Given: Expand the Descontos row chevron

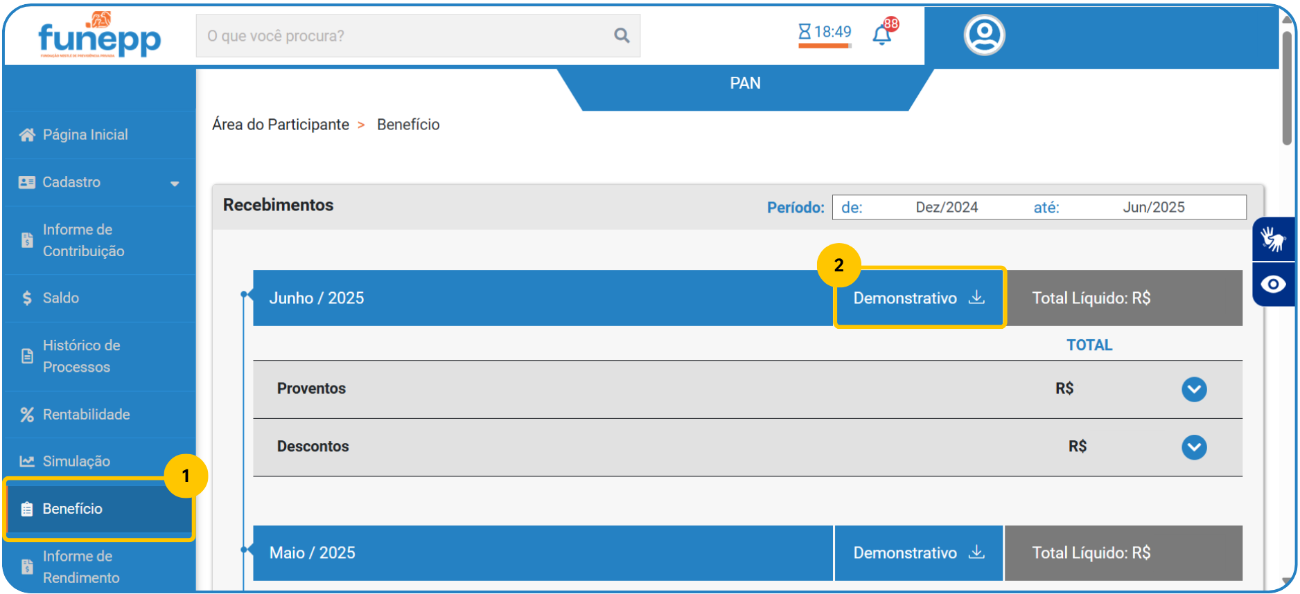Looking at the screenshot, I should click(1193, 447).
